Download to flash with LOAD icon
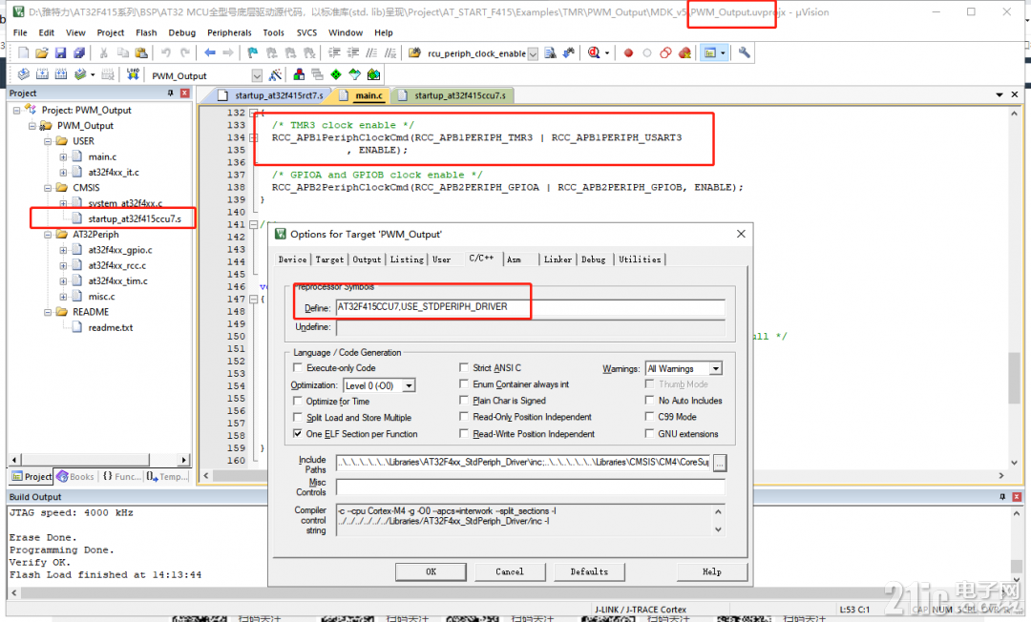Screen dimensions: 1031x622 [x=133, y=74]
